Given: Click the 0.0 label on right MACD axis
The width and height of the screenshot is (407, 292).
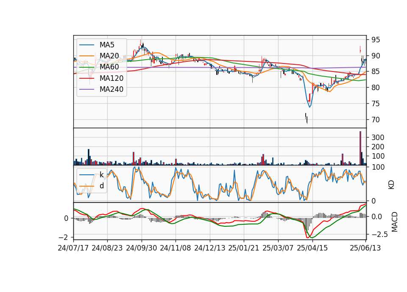Looking at the screenshot, I should [376, 217].
